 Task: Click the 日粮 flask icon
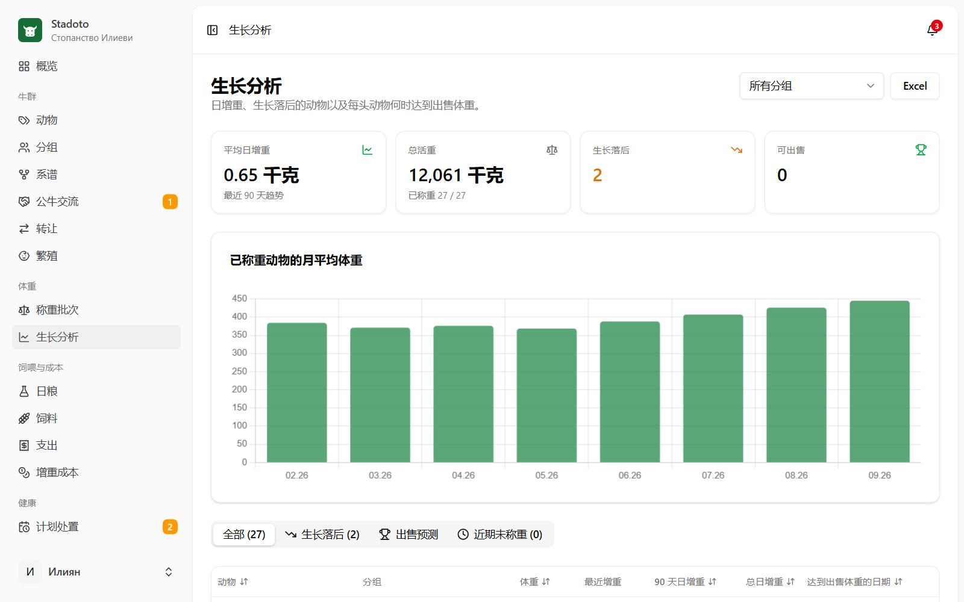[x=24, y=391]
